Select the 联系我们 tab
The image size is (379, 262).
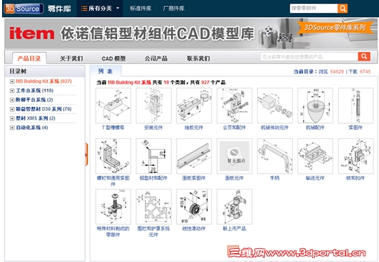(198, 59)
